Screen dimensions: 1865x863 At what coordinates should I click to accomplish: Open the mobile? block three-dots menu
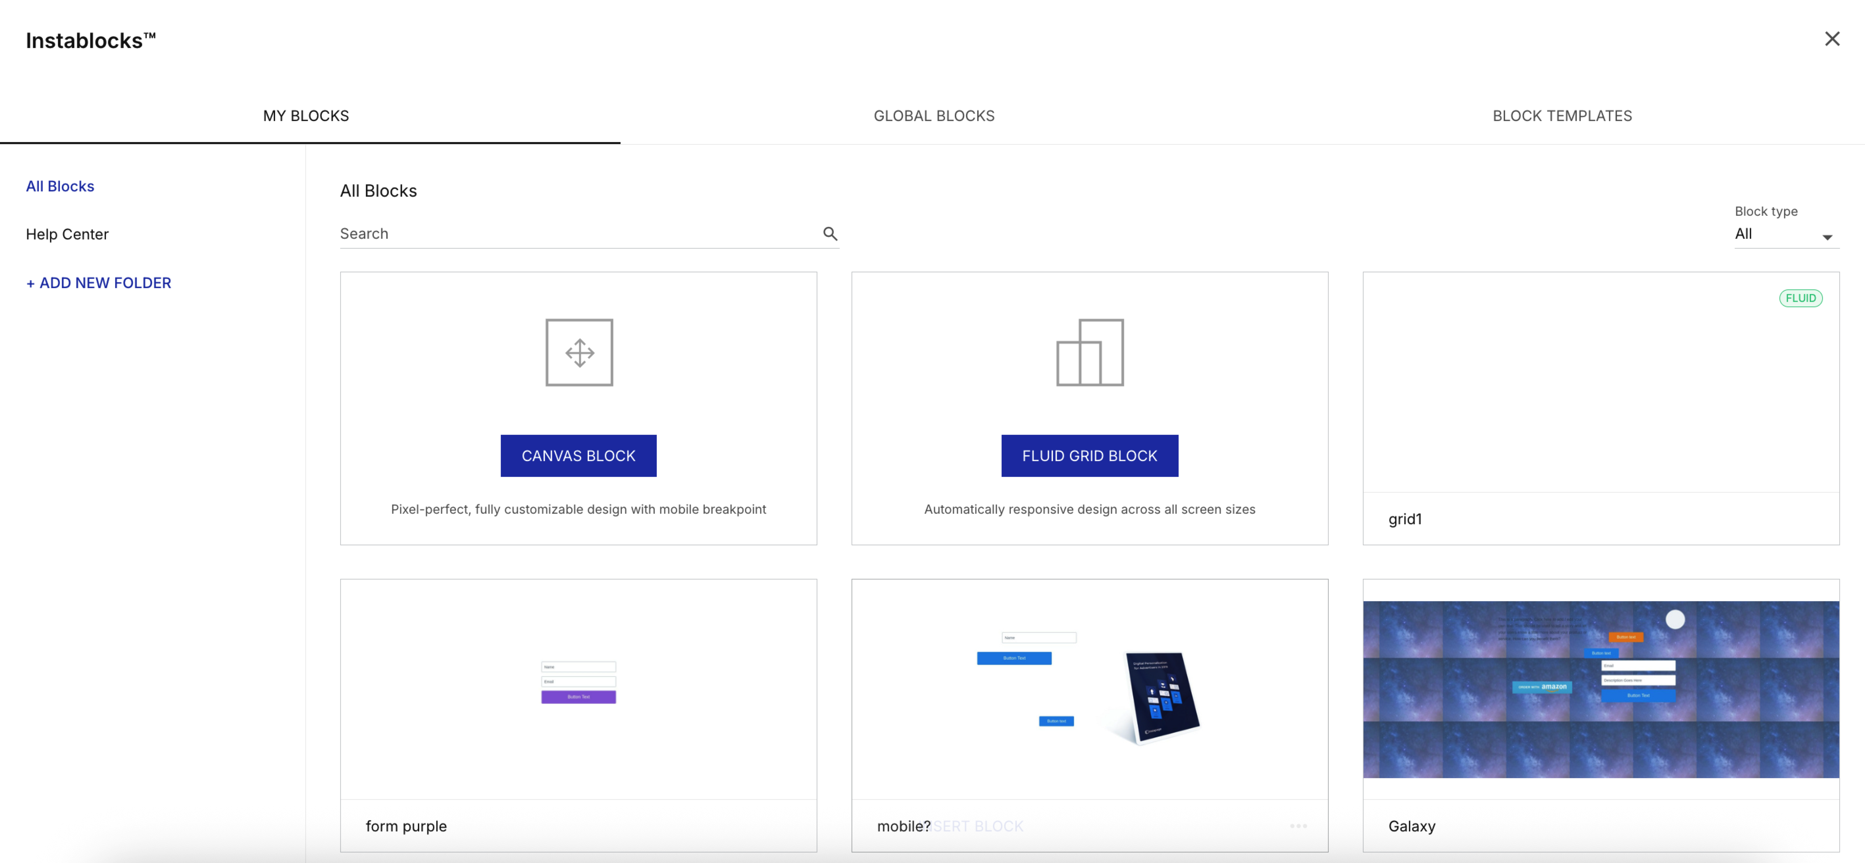[x=1298, y=826]
